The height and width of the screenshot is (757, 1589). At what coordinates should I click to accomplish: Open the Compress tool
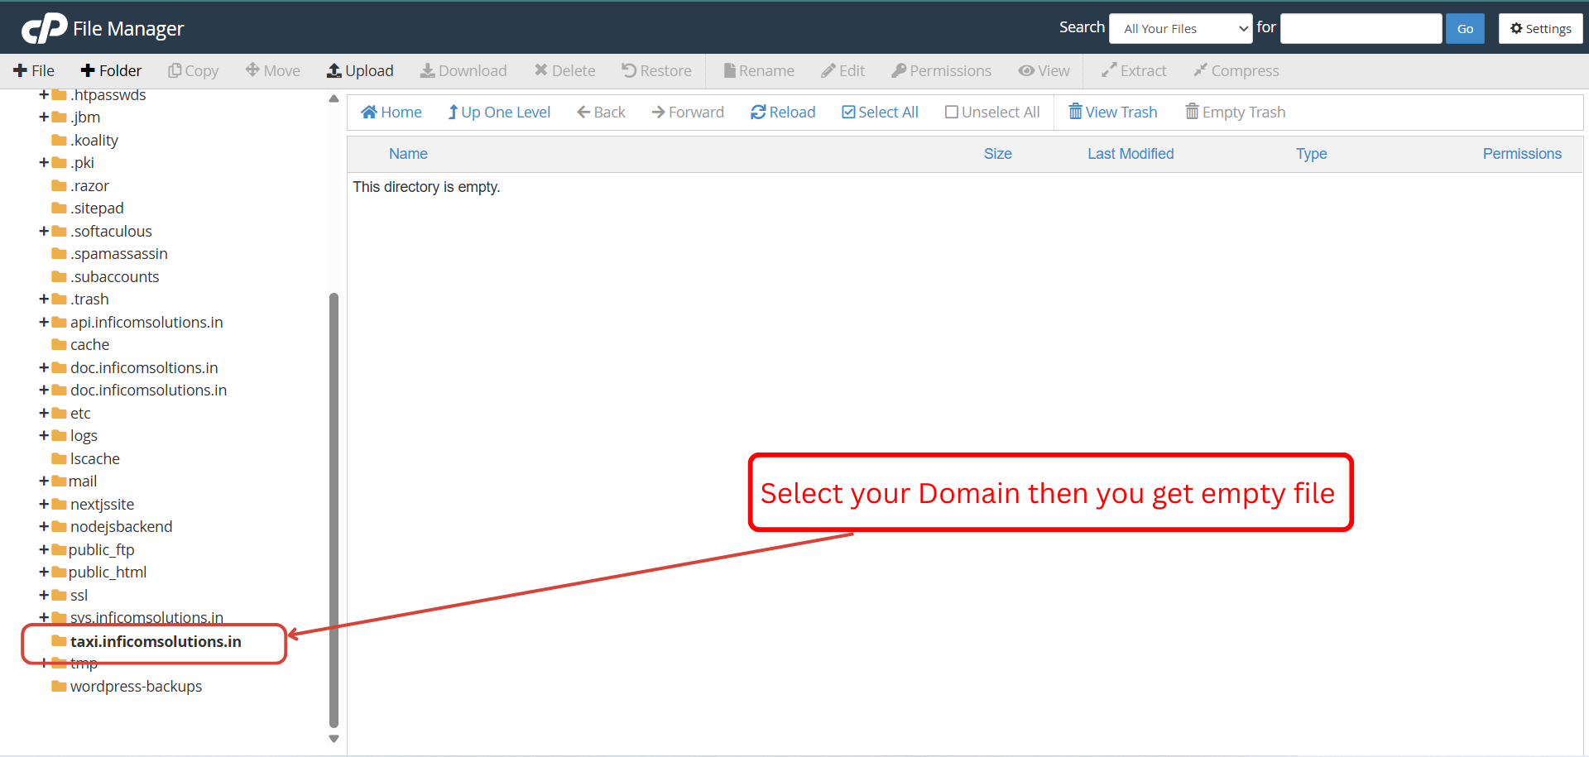(1236, 70)
